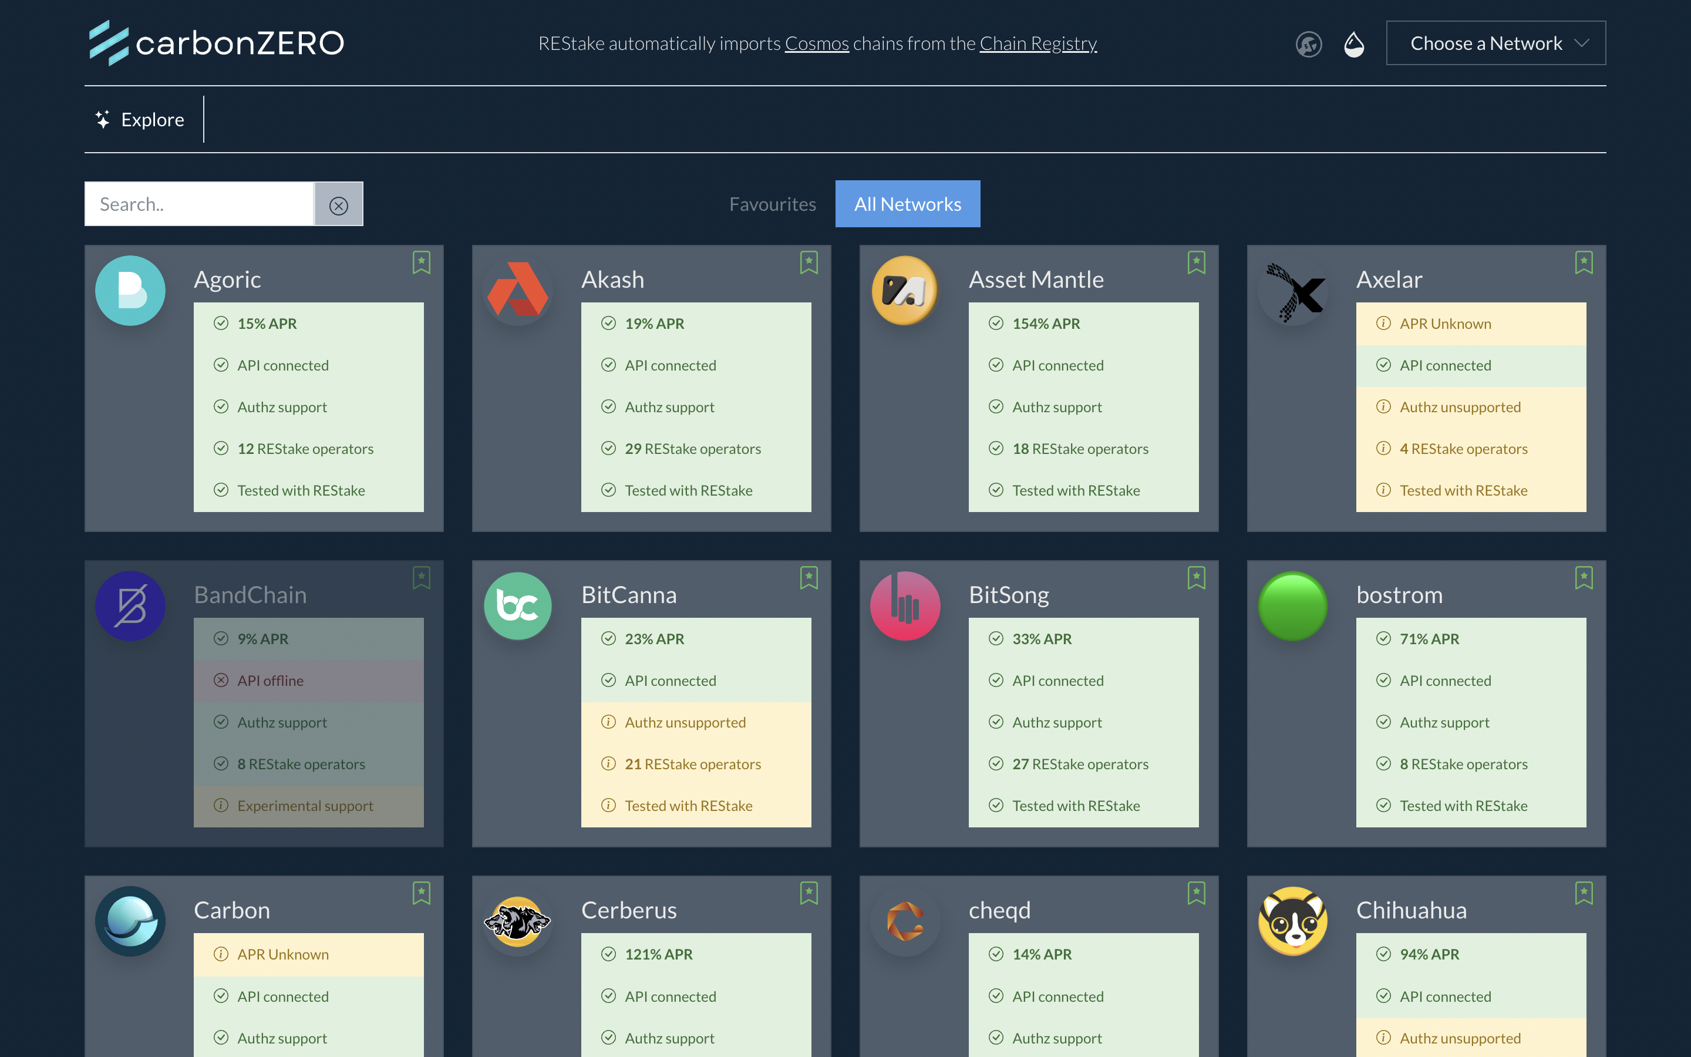Open the BitCanna network title
The width and height of the screenshot is (1691, 1057).
(629, 595)
